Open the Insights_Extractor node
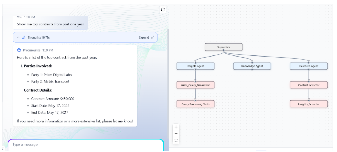 [x=309, y=104]
